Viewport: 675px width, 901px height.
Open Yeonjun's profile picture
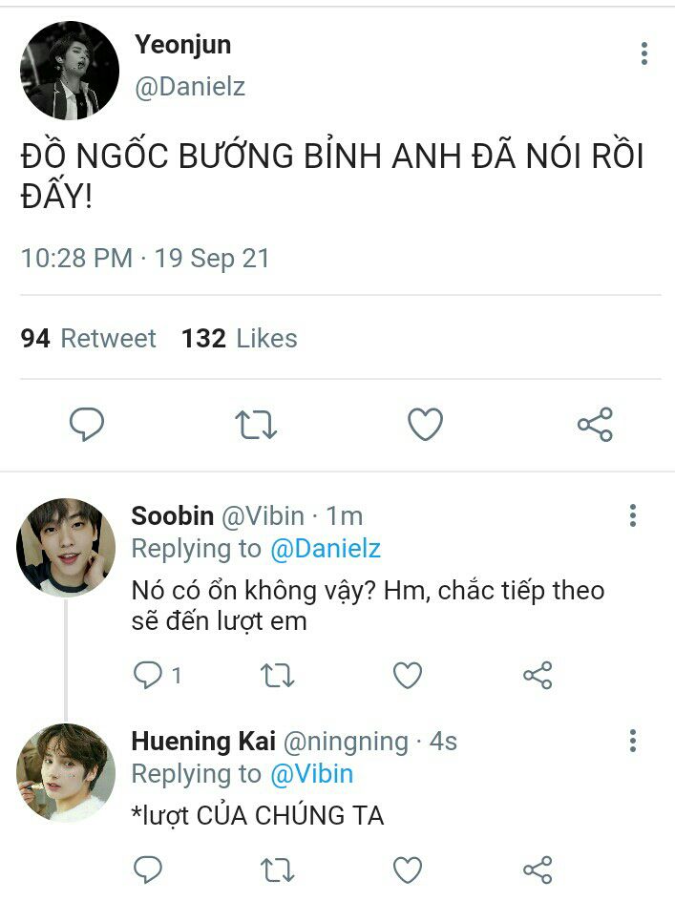[x=70, y=71]
